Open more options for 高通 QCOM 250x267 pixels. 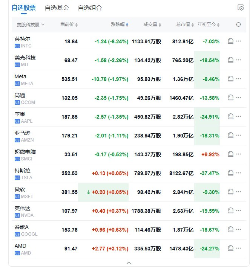coord(238,98)
